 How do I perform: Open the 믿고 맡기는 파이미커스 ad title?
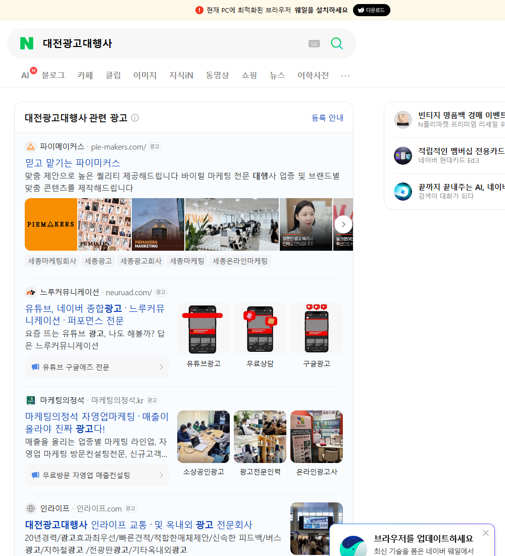coord(73,163)
